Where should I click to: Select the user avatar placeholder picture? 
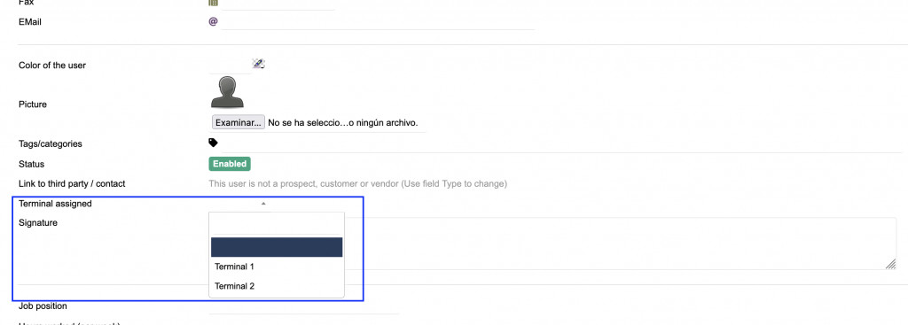(227, 92)
